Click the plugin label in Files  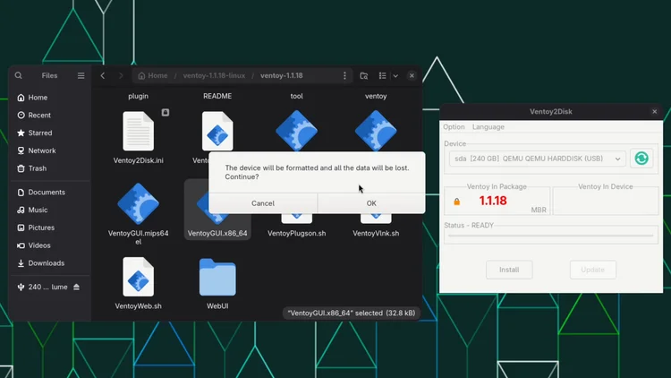[x=138, y=96]
